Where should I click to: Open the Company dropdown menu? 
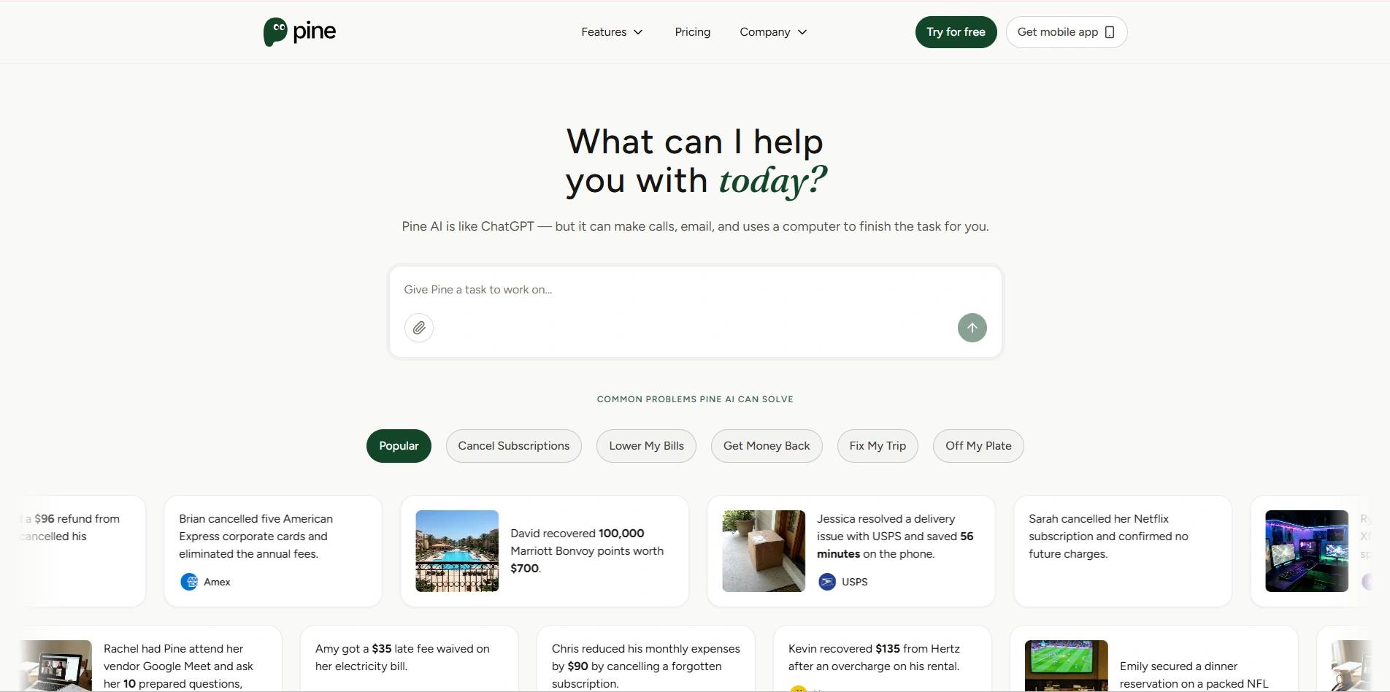(x=772, y=32)
